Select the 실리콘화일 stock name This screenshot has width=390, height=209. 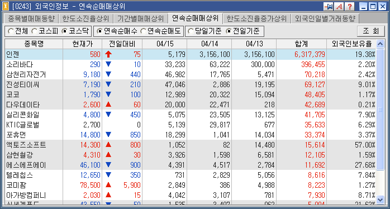coord(23,115)
